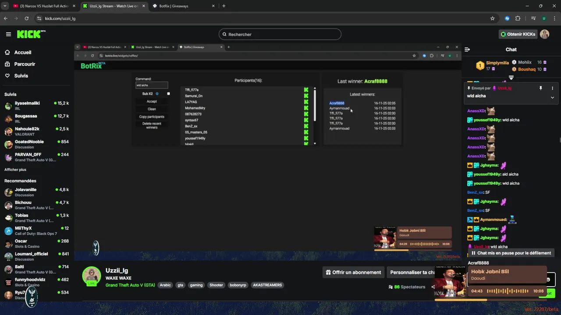Open Bichouu channel in Recommandées
561x315 pixels.
coord(36,205)
